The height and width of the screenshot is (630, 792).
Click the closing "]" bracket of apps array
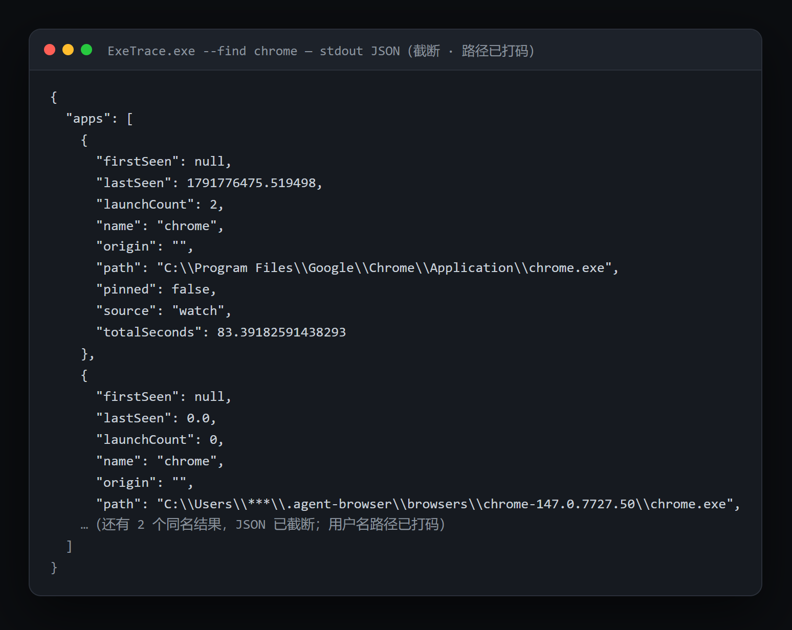(x=69, y=546)
